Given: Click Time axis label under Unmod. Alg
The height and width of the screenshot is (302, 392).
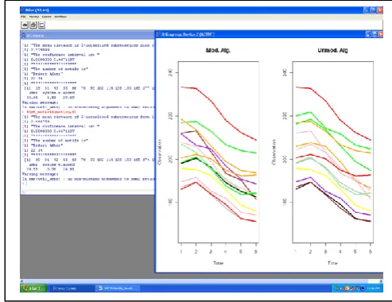Looking at the screenshot, I should click(x=332, y=263).
